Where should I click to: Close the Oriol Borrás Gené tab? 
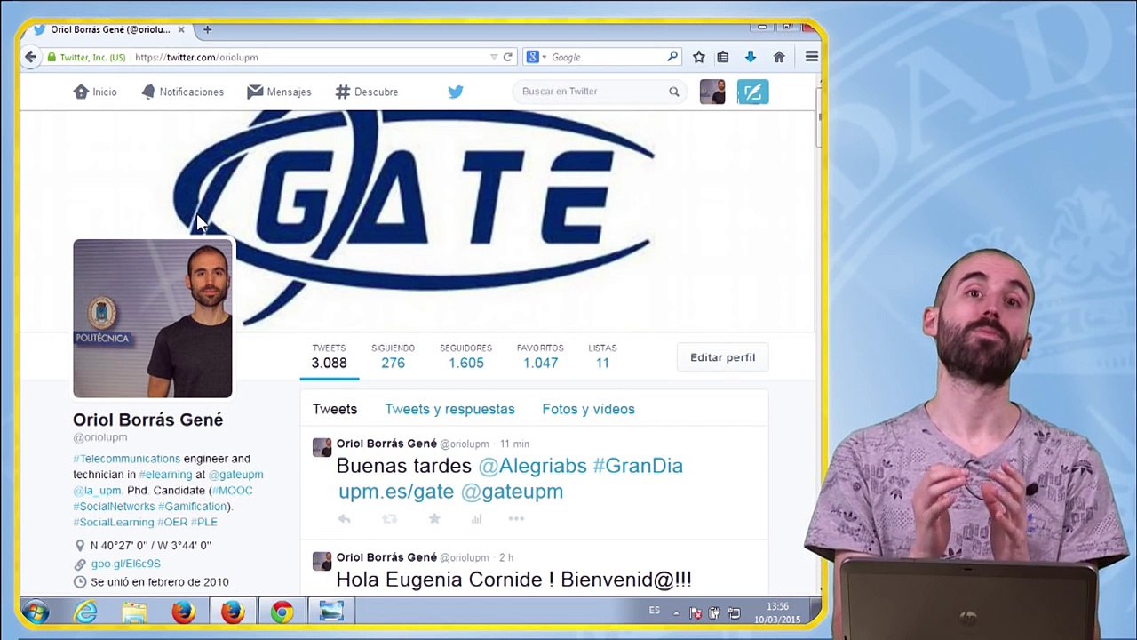click(x=181, y=29)
